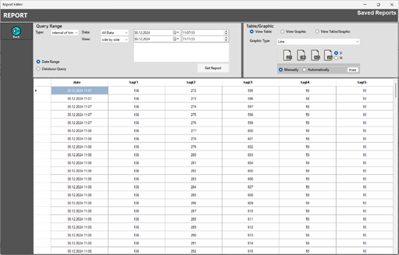Open calendar picker of the start date

pos(176,33)
